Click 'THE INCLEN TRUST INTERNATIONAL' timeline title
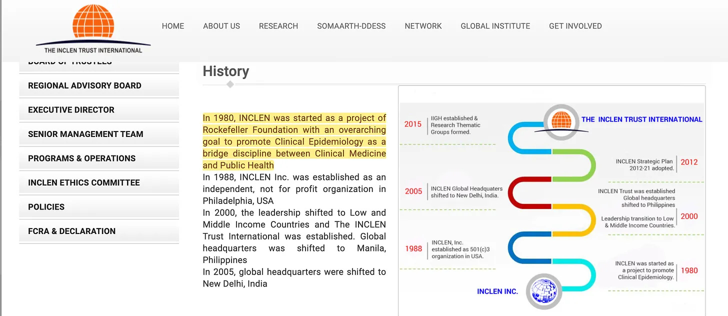The width and height of the screenshot is (728, 316). pos(641,119)
